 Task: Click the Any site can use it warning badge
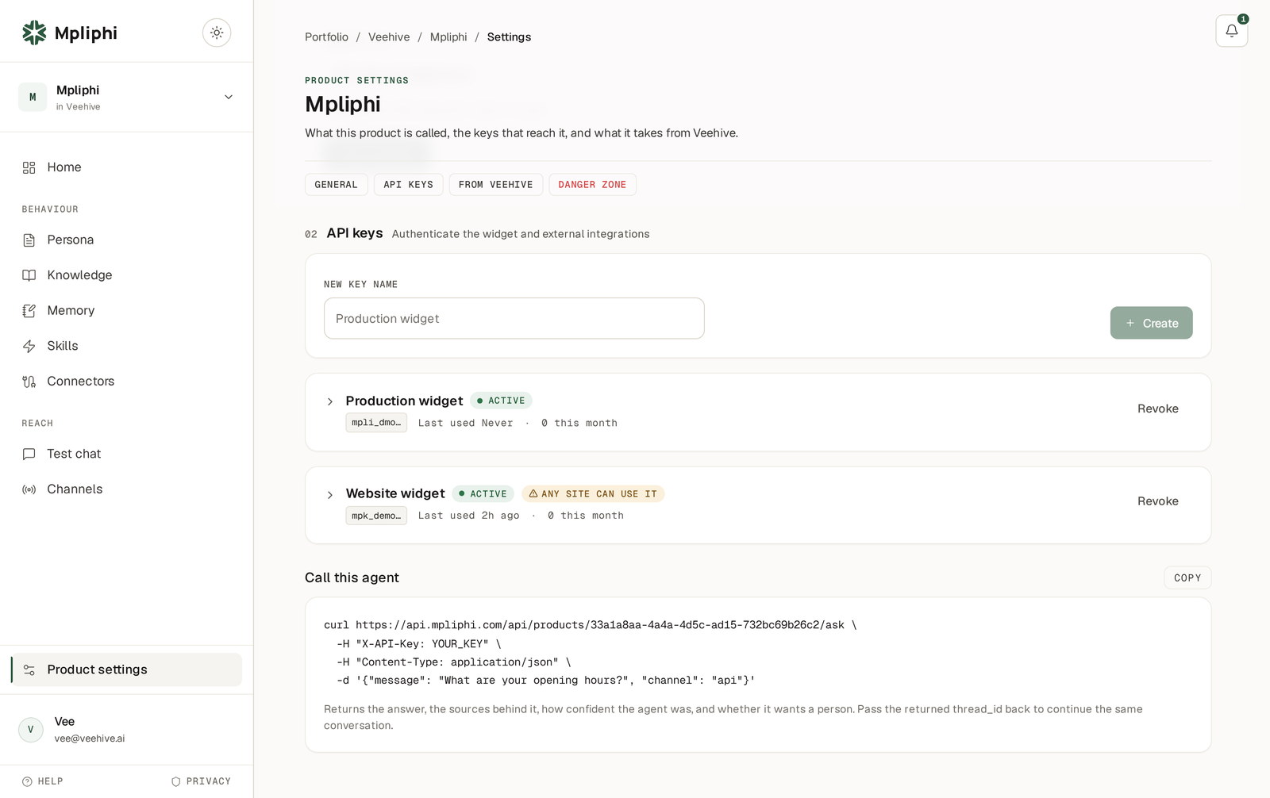click(593, 494)
